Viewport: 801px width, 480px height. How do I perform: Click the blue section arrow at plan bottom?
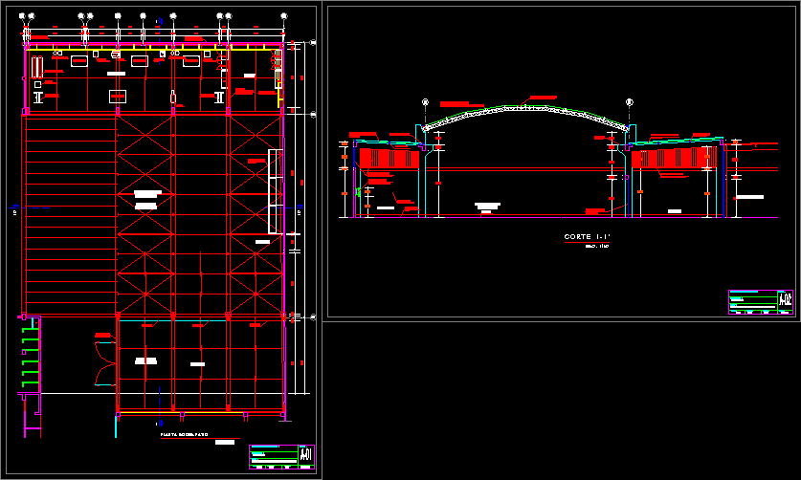(160, 422)
